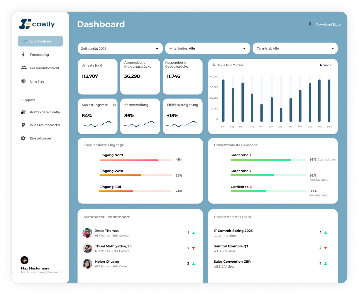
Task: Select the Live-Analysen menu item
Action: pos(40,41)
